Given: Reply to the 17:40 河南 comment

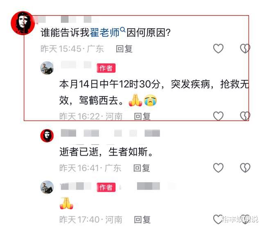Looking at the screenshot, I should pos(142,220).
